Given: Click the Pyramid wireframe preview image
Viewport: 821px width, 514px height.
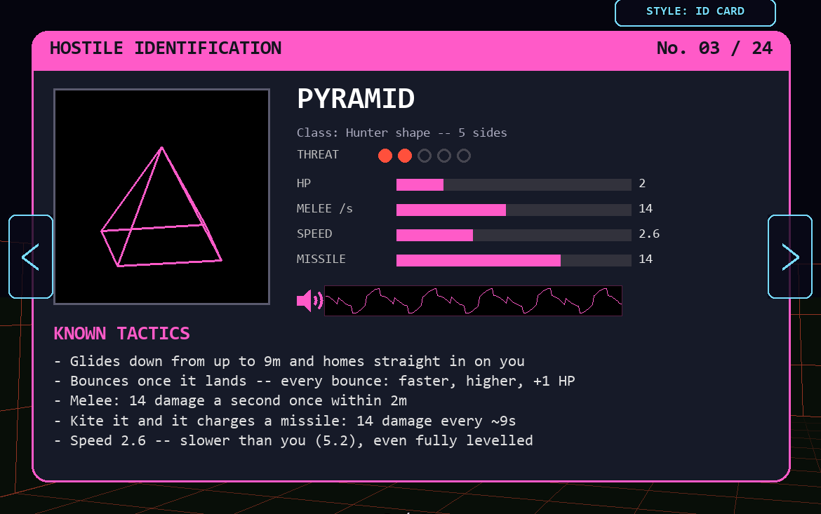Looking at the screenshot, I should [162, 196].
